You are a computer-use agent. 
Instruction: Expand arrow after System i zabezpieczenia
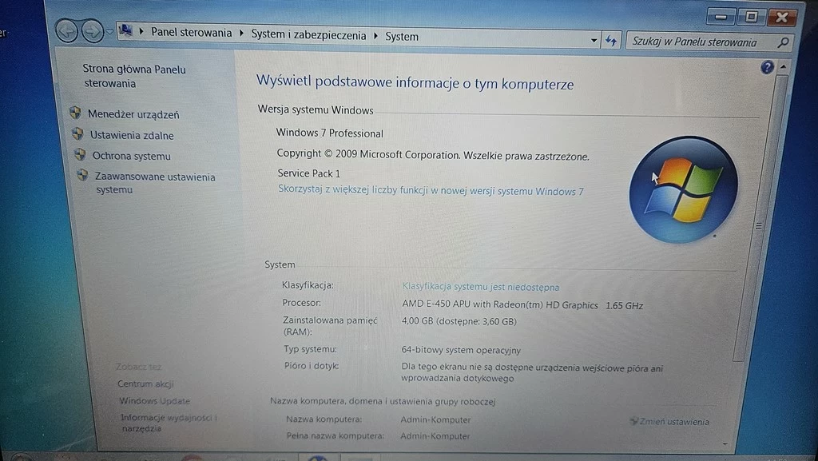pyautogui.click(x=376, y=36)
